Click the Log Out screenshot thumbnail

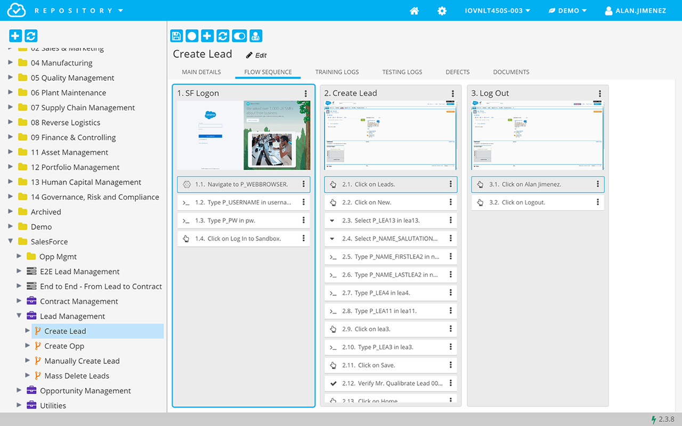(x=538, y=135)
